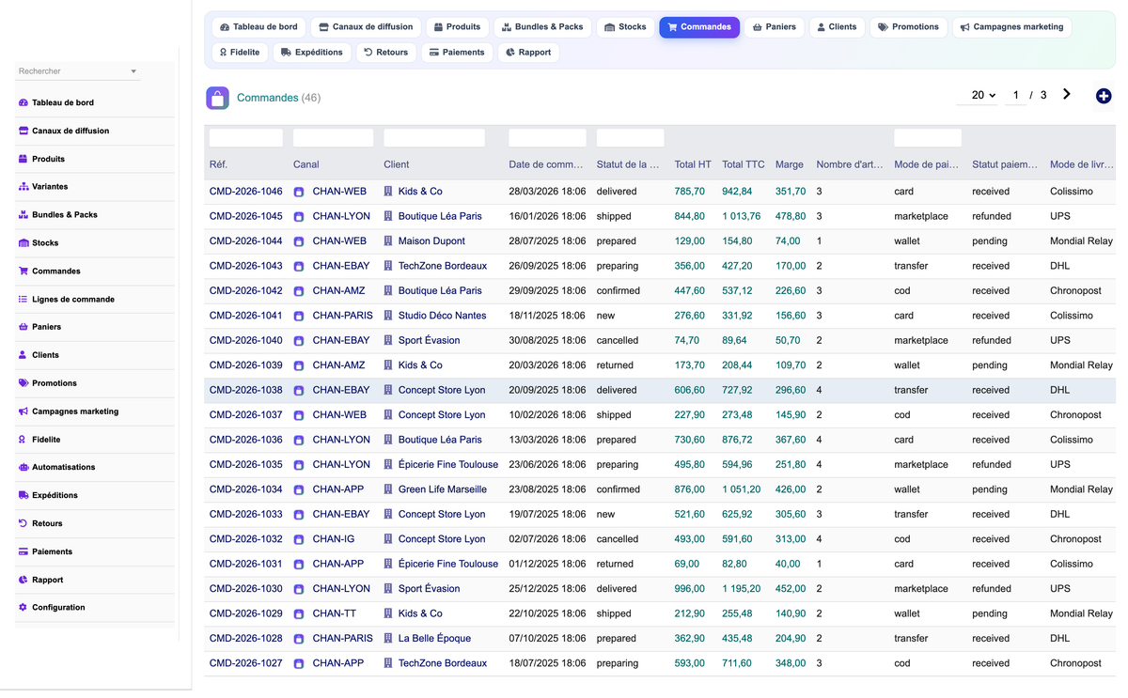This screenshot has width=1128, height=698.
Task: Click the purple Commandes bag icon
Action: (x=217, y=98)
